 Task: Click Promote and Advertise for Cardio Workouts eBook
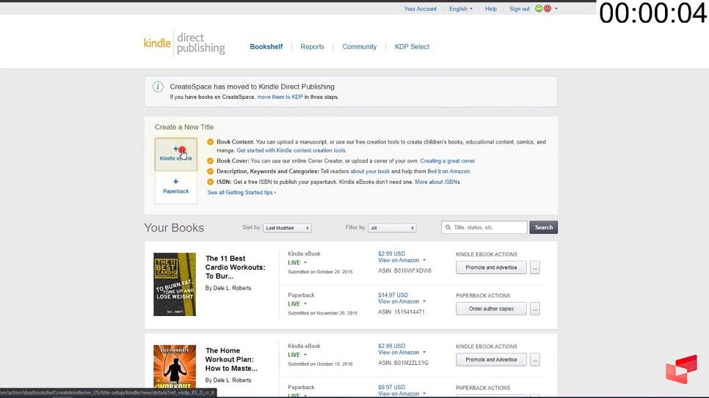tap(491, 268)
